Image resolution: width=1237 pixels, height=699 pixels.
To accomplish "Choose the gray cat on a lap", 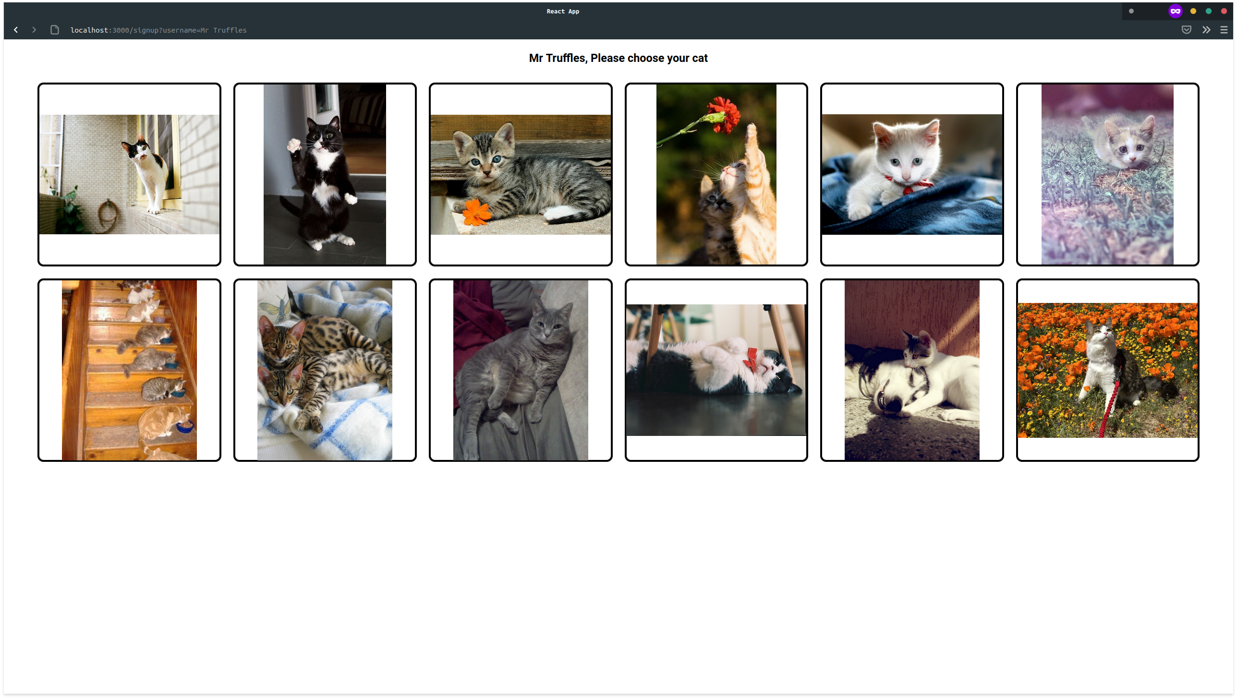I will [x=520, y=370].
